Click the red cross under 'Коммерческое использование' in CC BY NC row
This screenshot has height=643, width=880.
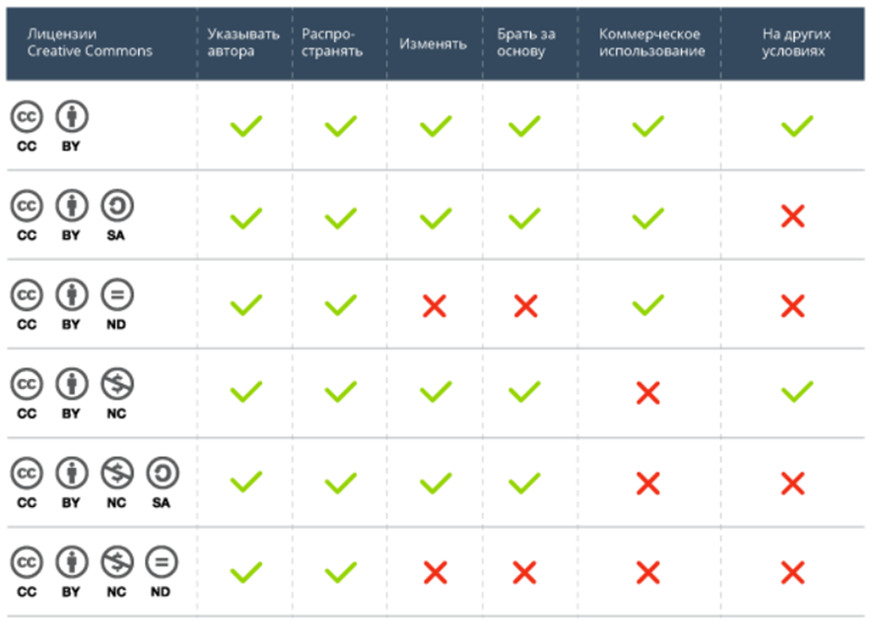(x=647, y=394)
